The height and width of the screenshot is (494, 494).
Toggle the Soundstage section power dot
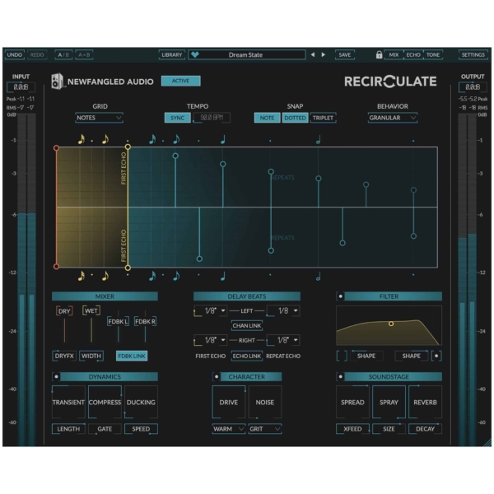(341, 376)
